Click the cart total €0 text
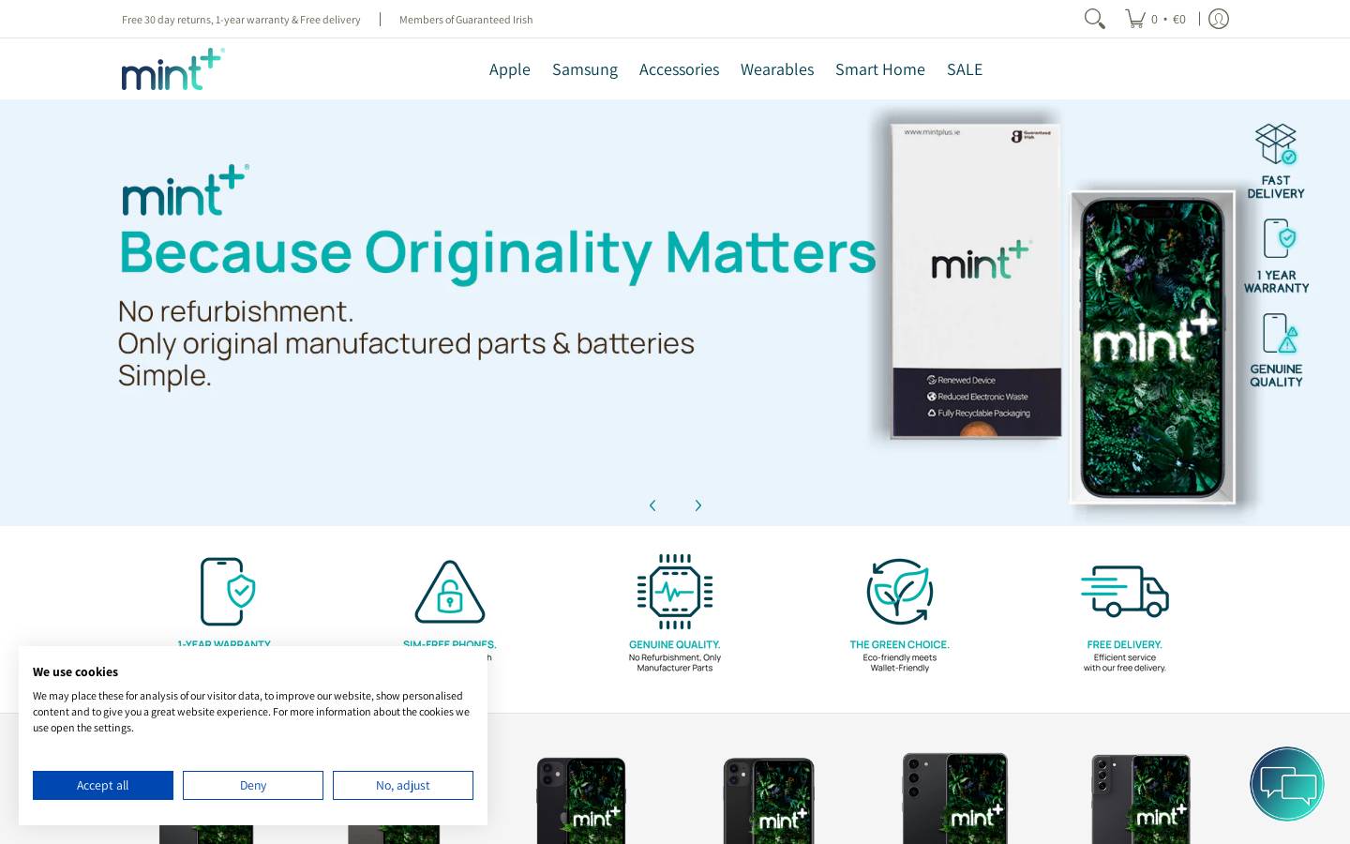Viewport: 1350px width, 844px height. pyautogui.click(x=1179, y=20)
